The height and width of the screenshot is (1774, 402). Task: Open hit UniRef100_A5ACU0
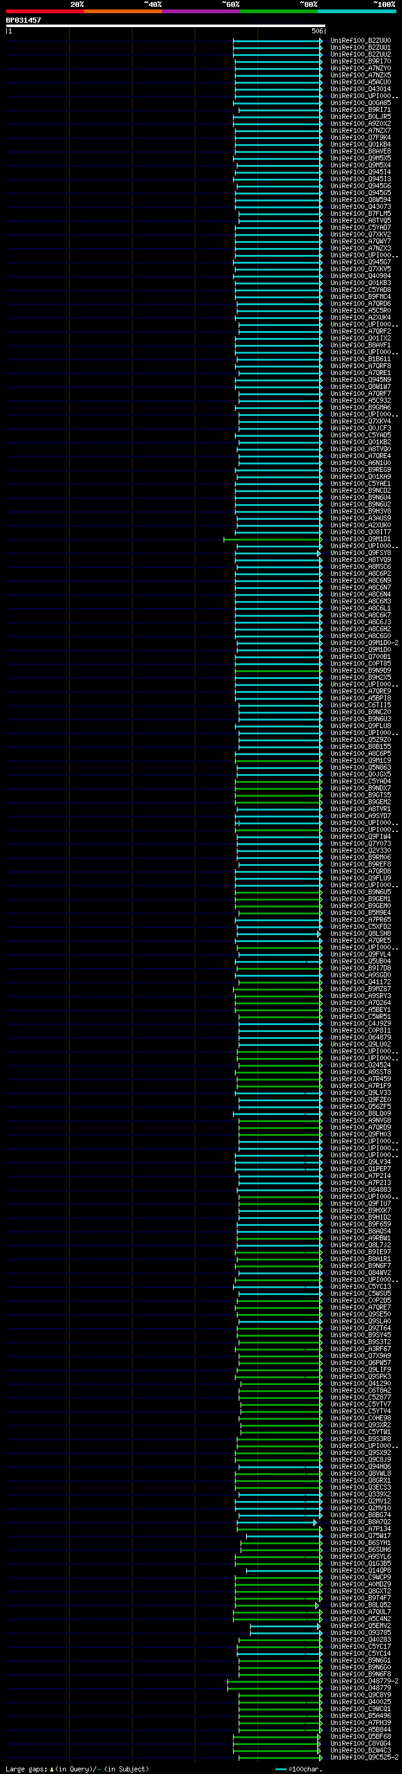(360, 82)
